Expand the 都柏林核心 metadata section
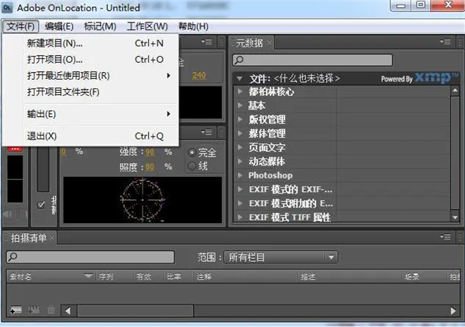 241,92
